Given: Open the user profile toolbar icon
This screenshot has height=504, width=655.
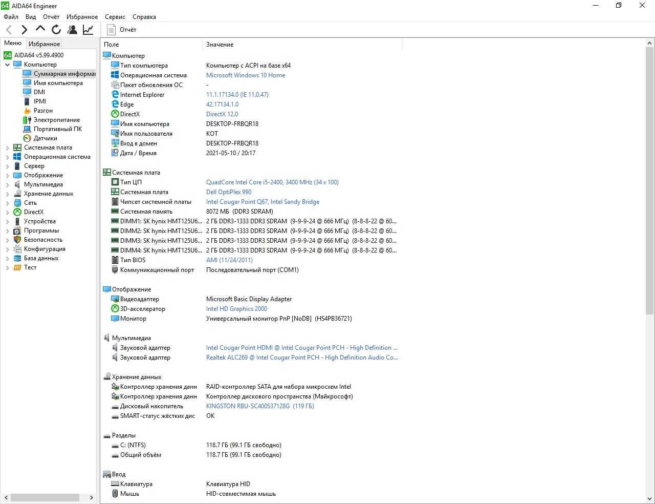Looking at the screenshot, I should coord(72,30).
